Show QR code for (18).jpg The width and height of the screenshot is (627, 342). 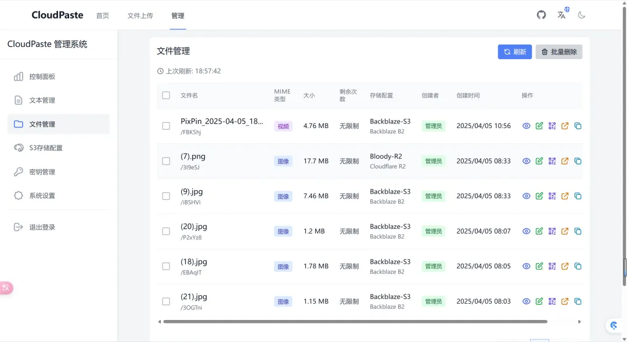pos(552,267)
